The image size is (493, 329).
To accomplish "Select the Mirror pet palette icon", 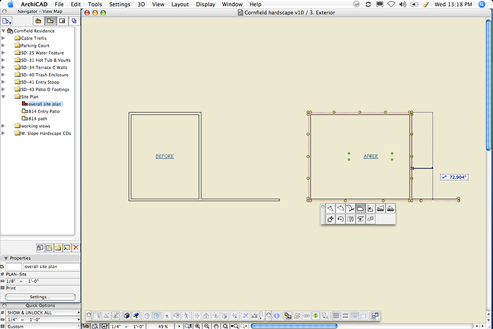I will [x=350, y=219].
